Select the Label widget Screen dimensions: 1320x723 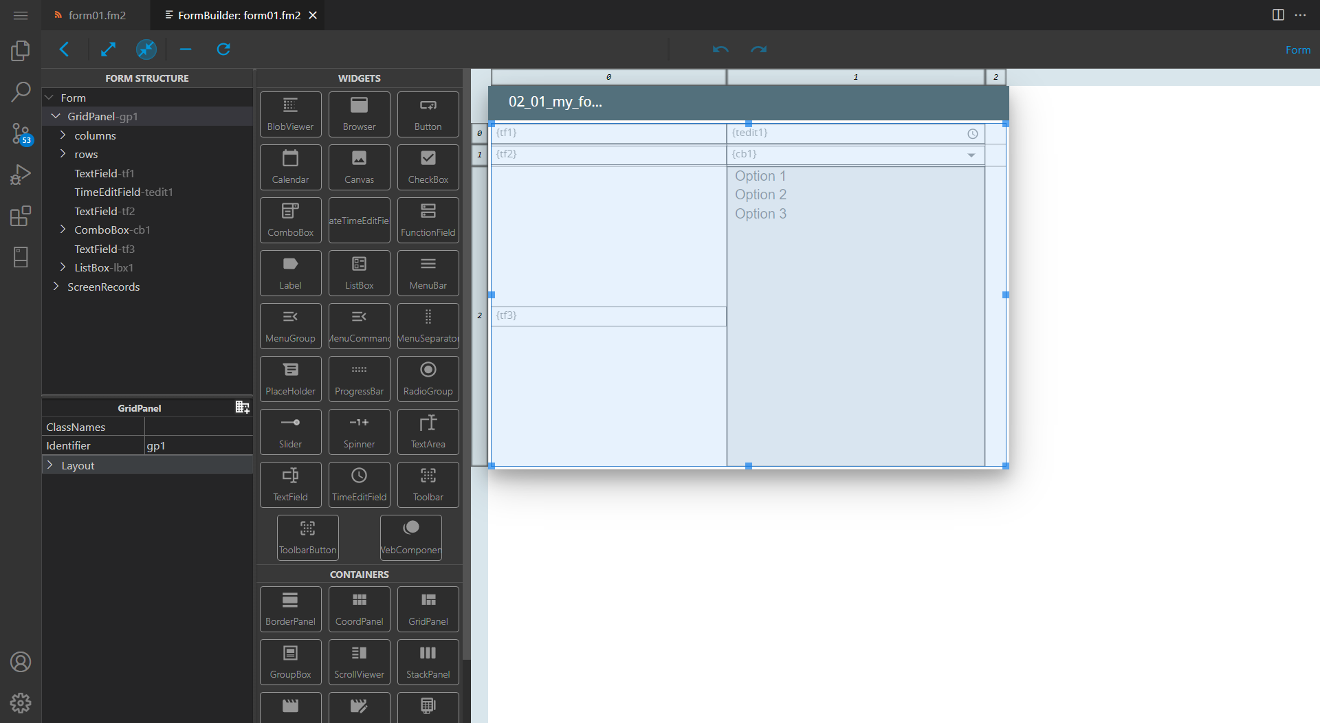click(x=290, y=273)
